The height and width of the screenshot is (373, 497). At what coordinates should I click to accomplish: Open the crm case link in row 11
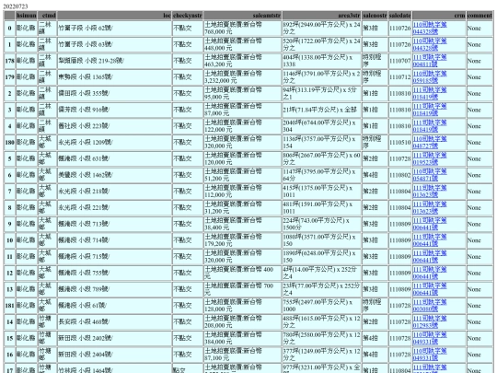(430, 257)
